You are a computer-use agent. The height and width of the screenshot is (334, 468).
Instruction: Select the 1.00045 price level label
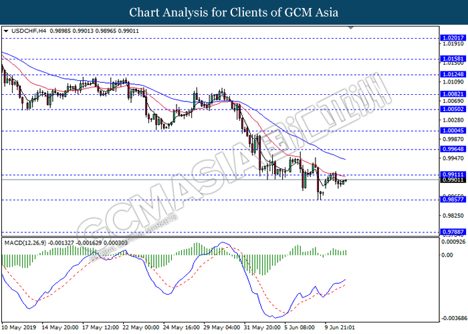(x=453, y=131)
